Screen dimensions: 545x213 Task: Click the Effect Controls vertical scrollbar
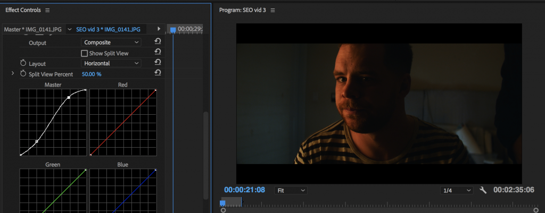click(x=205, y=155)
